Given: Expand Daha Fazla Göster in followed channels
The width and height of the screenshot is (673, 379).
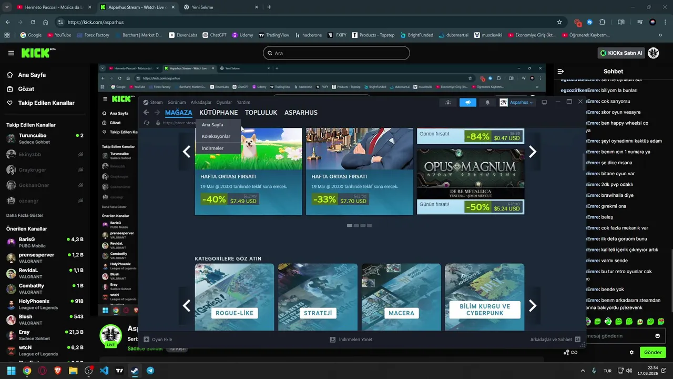Looking at the screenshot, I should coord(25,215).
